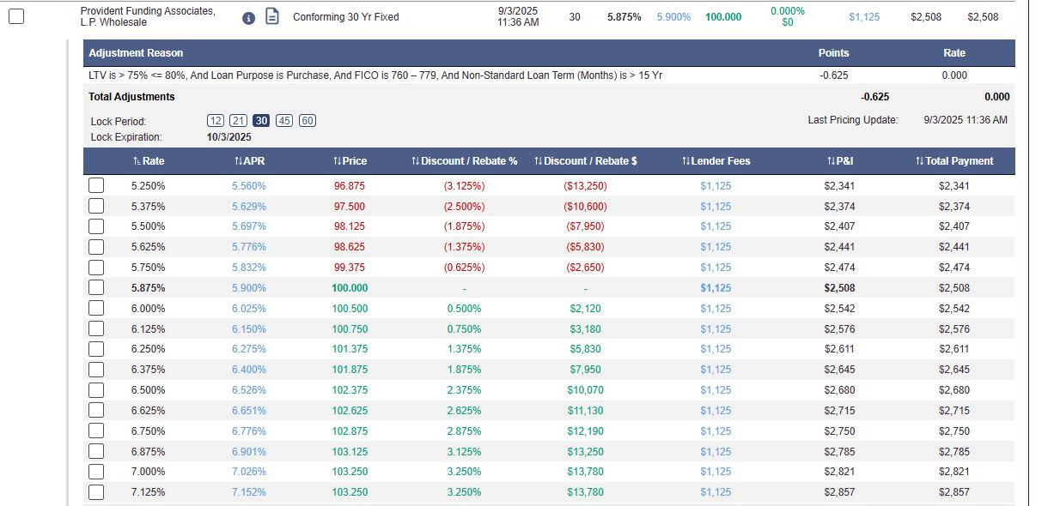Select the 60 day lock period option

(308, 121)
